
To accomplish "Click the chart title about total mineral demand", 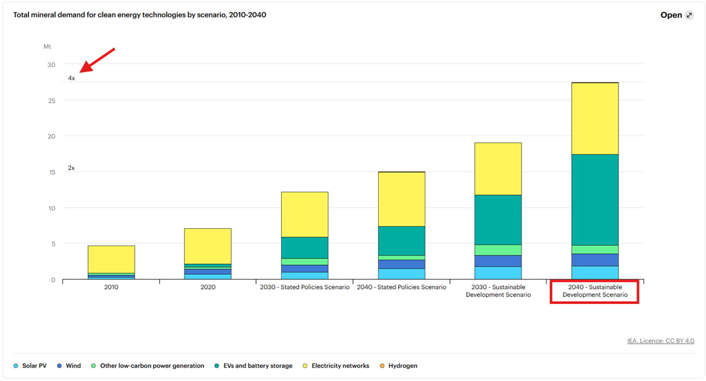I will point(139,15).
